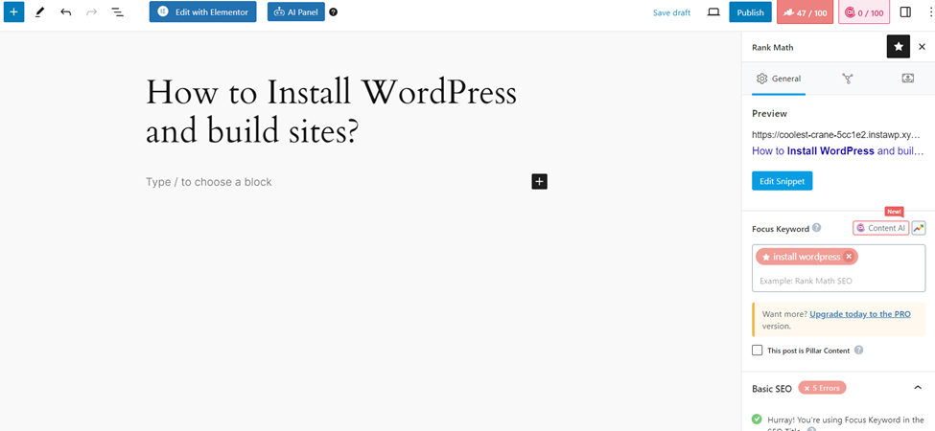Add a block with black plus button
This screenshot has height=431, width=935.
539,182
